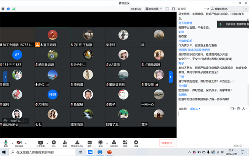Turn on the video camera
Screen dimensions: 249x156
click(x=19, y=144)
